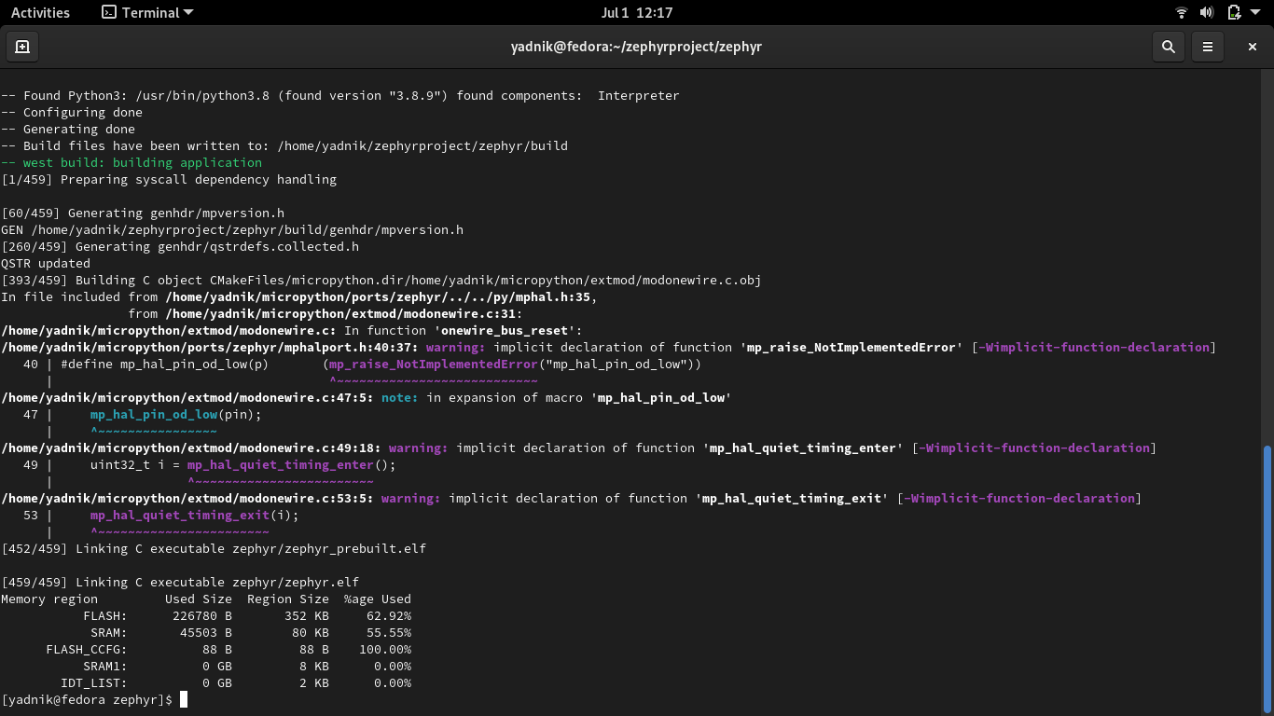Open the clock and calendar at Jul 1 12:17
1274x716 pixels.
(637, 12)
